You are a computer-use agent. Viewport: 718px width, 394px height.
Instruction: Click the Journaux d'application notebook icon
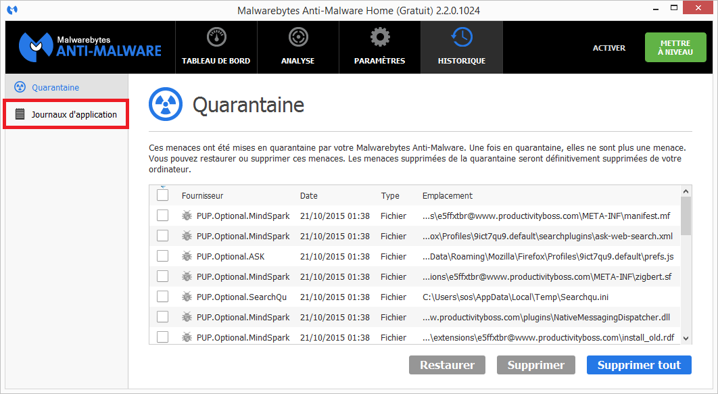click(20, 114)
